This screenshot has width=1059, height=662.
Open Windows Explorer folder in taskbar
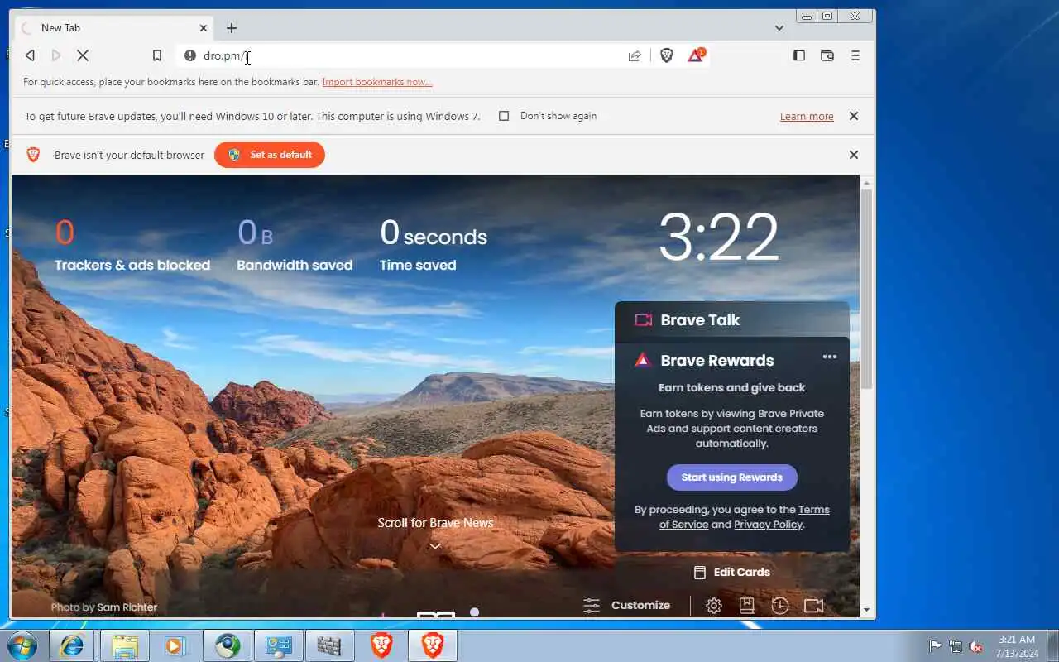coord(124,645)
